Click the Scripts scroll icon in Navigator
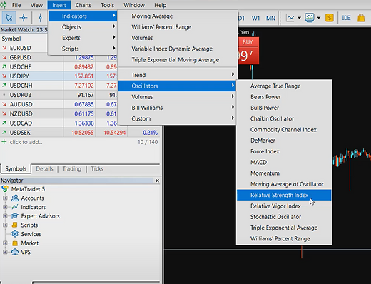 [x=15, y=225]
